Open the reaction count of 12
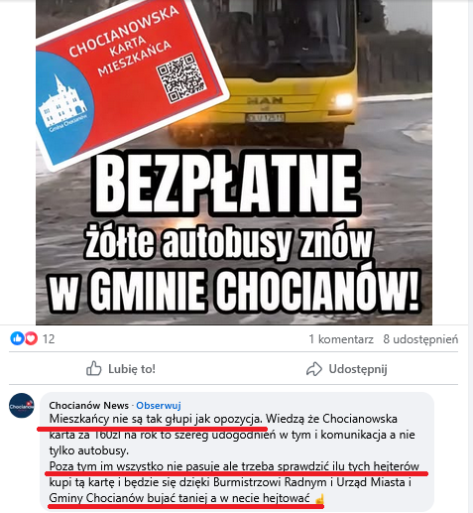This screenshot has height=513, width=473. (49, 339)
